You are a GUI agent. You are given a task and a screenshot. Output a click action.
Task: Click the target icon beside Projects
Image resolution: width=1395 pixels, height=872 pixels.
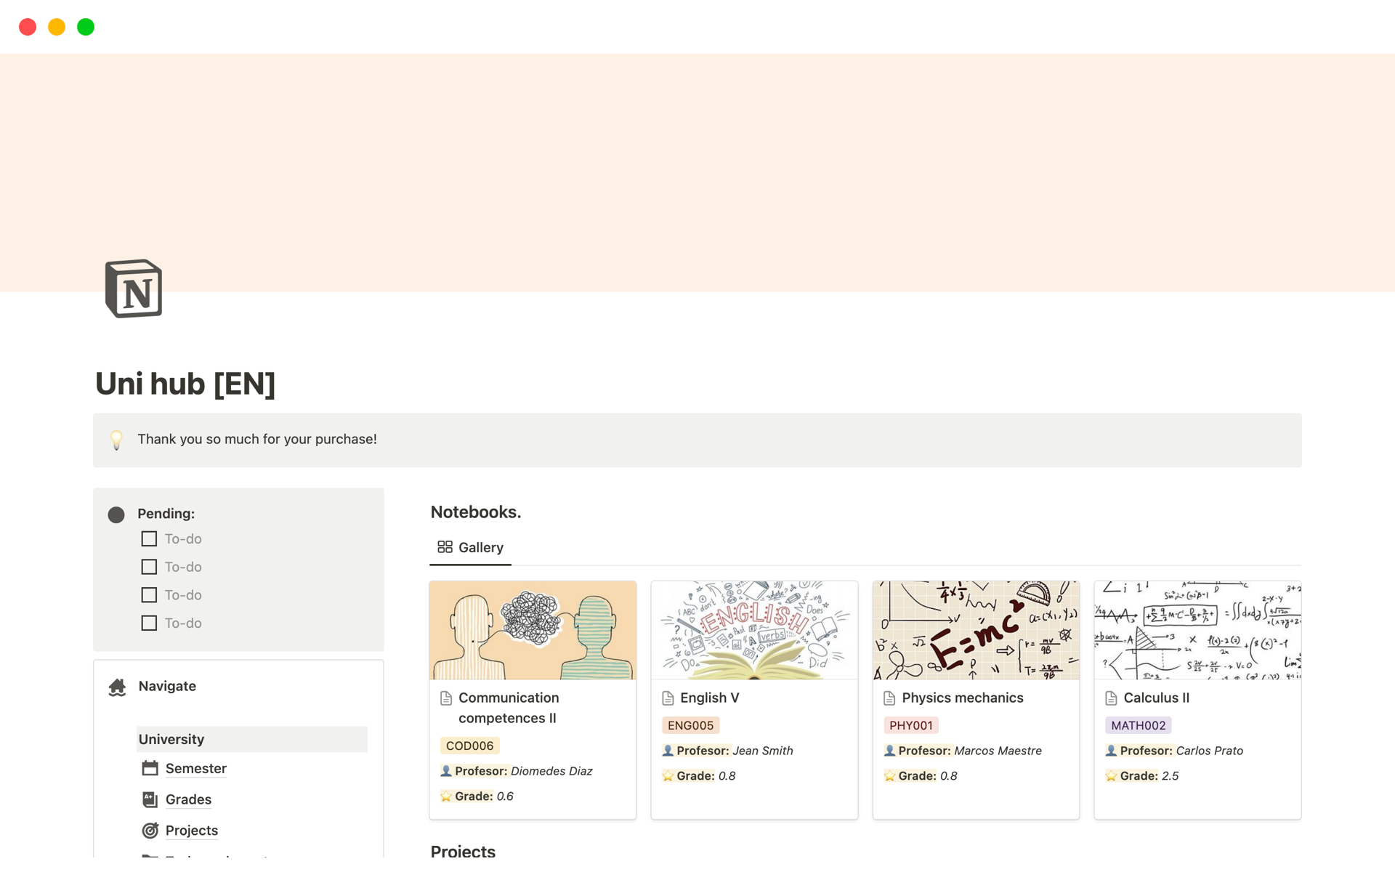point(150,830)
